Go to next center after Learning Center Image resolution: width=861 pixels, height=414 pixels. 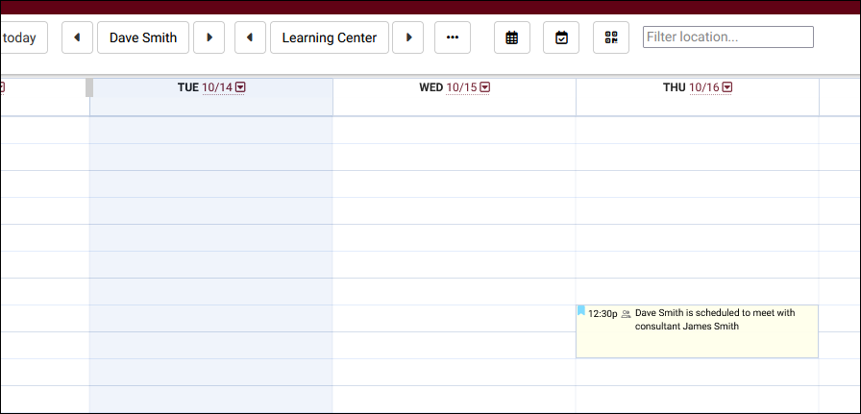[x=408, y=37]
